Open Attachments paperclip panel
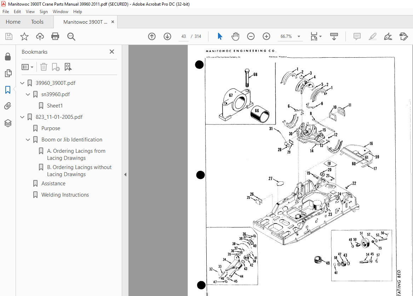The image size is (413, 296). [8, 106]
